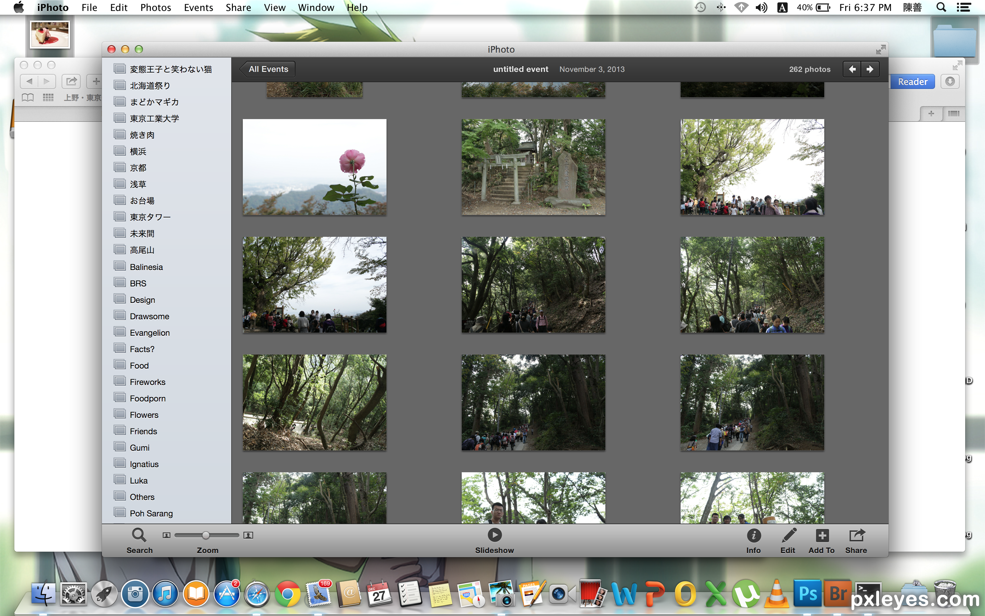This screenshot has width=985, height=616.
Task: Open the Add To menu
Action: (x=822, y=541)
